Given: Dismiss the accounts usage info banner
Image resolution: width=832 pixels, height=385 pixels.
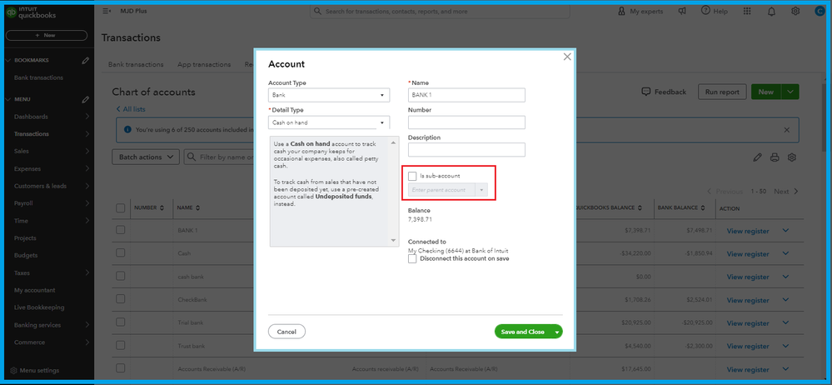Looking at the screenshot, I should coord(786,129).
